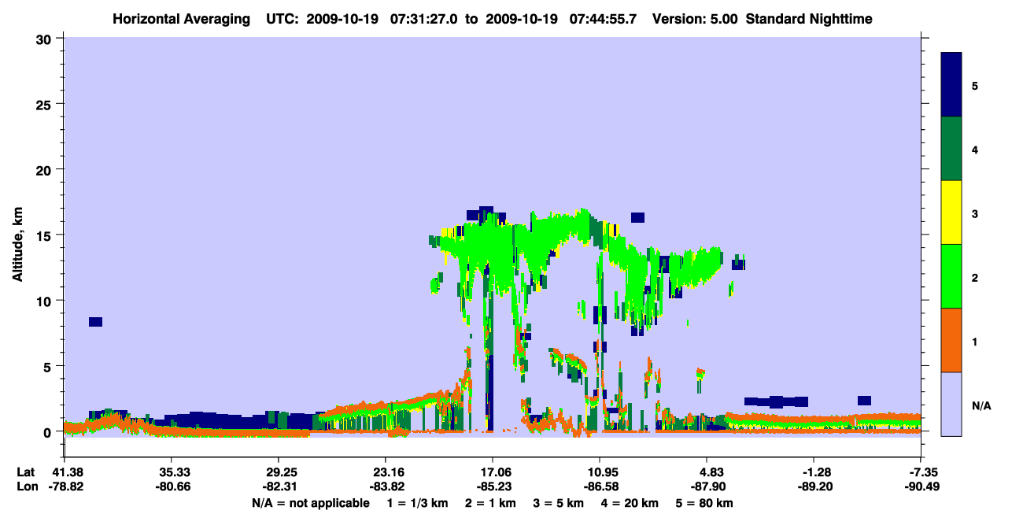Click the orange colorbar segment labeled 1

point(951,340)
